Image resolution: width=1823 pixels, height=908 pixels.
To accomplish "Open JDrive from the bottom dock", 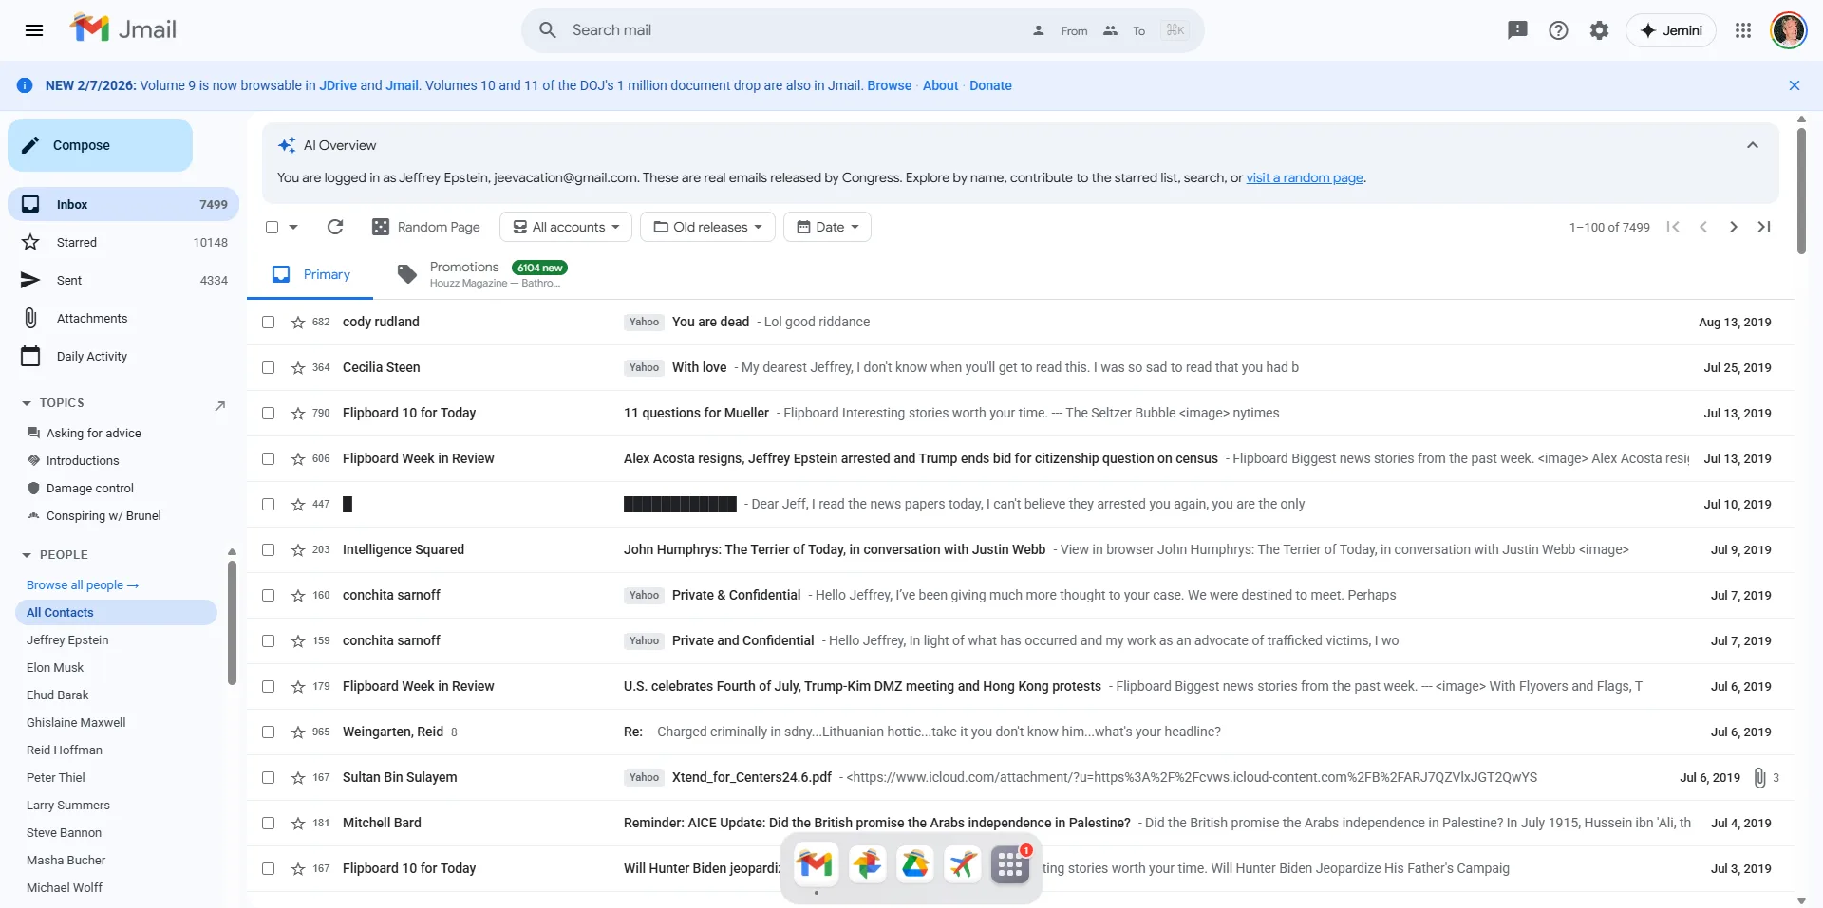I will pyautogui.click(x=914, y=864).
